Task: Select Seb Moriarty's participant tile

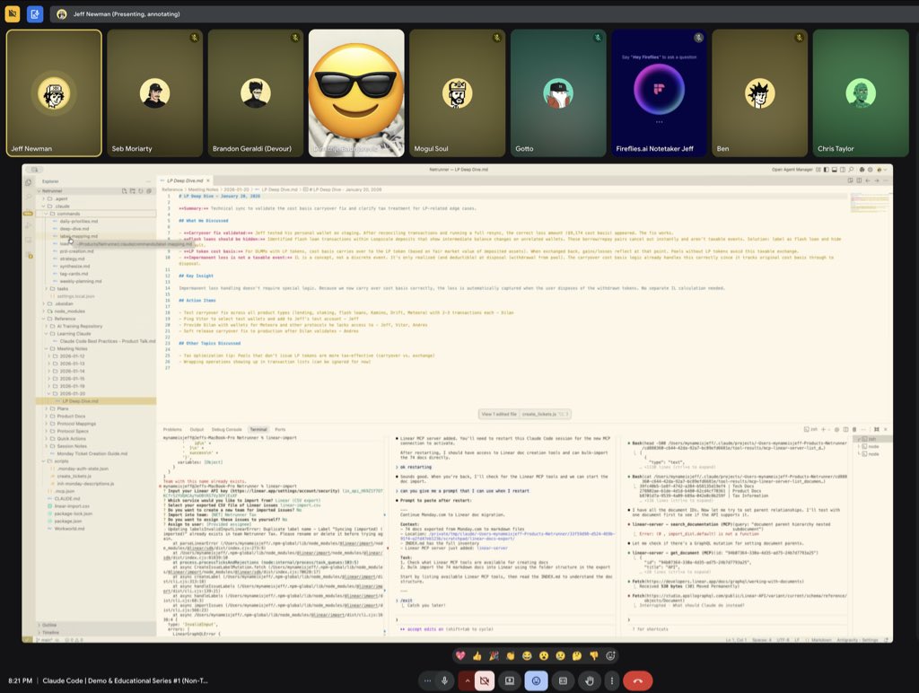Action: pos(154,93)
